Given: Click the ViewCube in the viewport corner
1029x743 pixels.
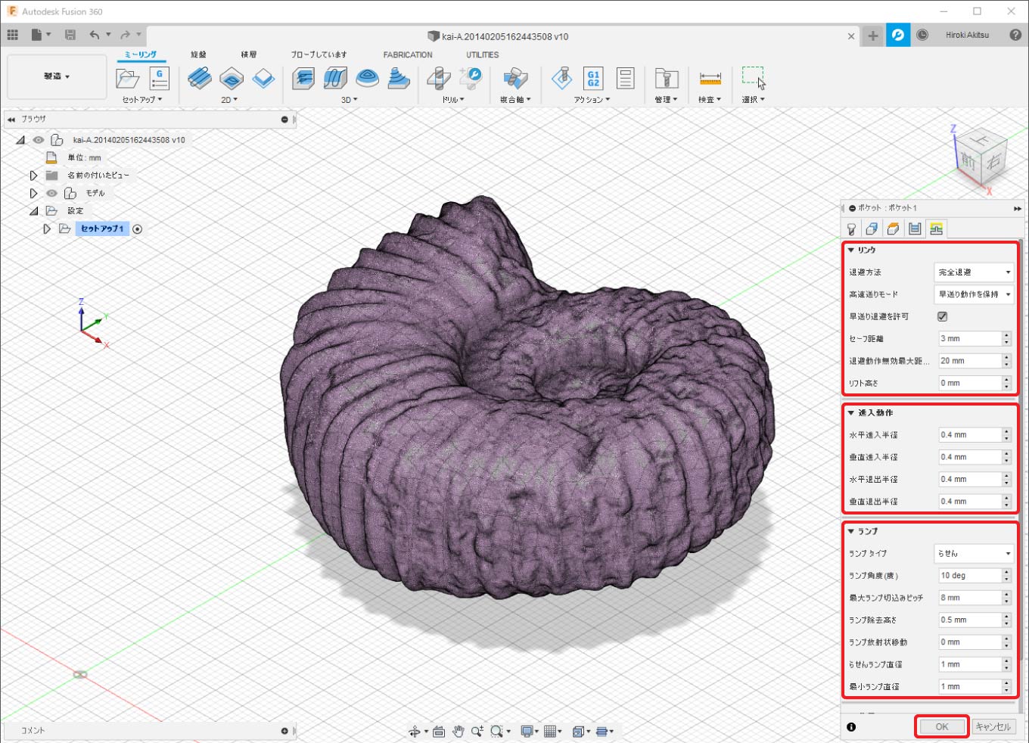Looking at the screenshot, I should tap(980, 157).
